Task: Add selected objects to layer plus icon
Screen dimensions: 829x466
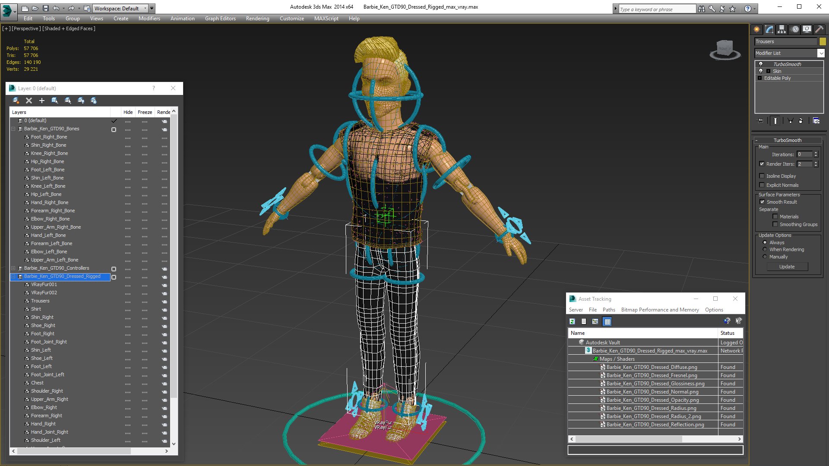Action: pos(42,101)
